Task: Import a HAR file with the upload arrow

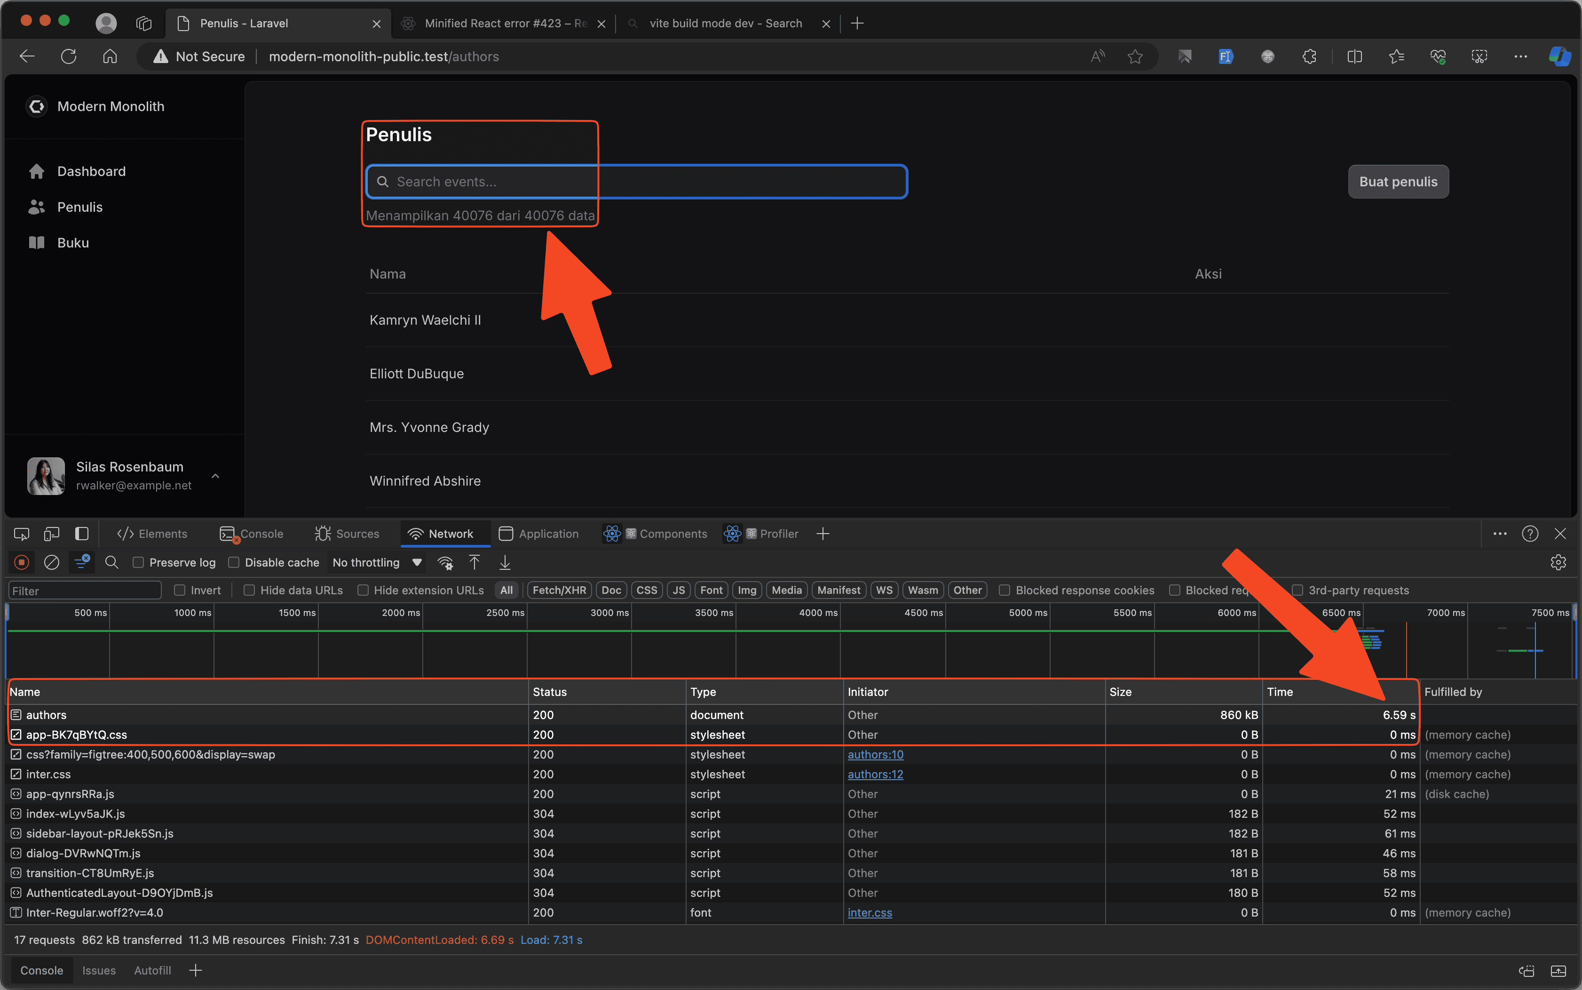Action: tap(475, 562)
